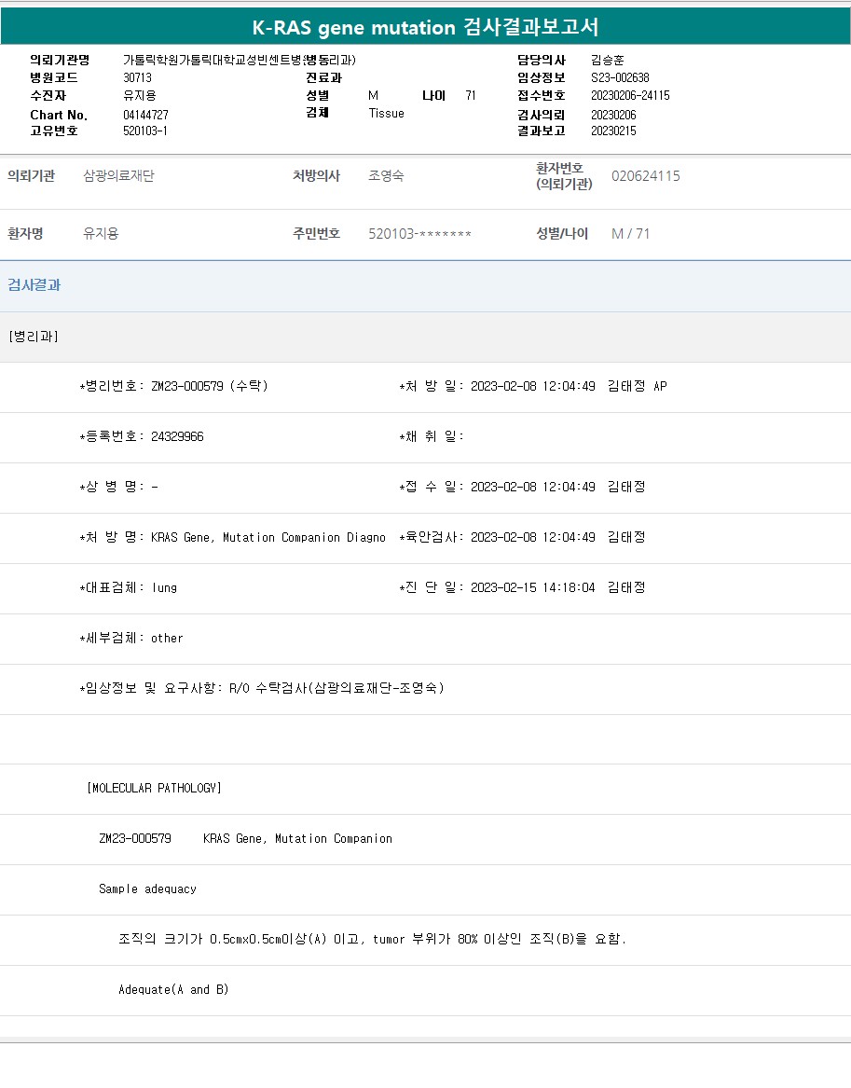Click the 결과보고 date 20230215
Image resolution: width=851 pixels, height=1088 pixels.
tap(613, 131)
